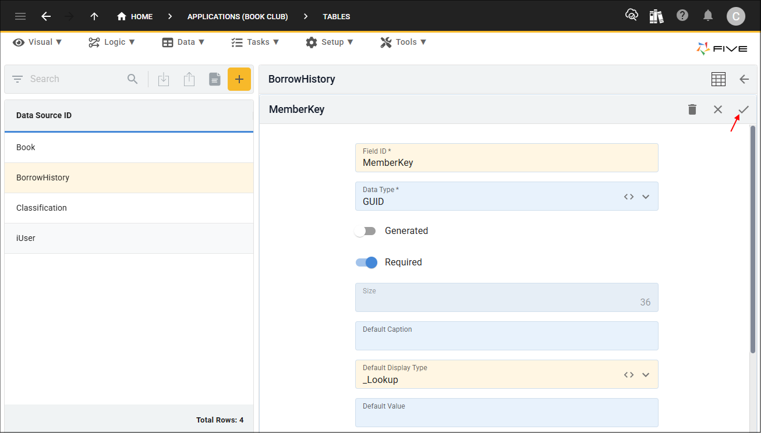
Task: Click the form vertical scrollbar
Action: (x=753, y=239)
